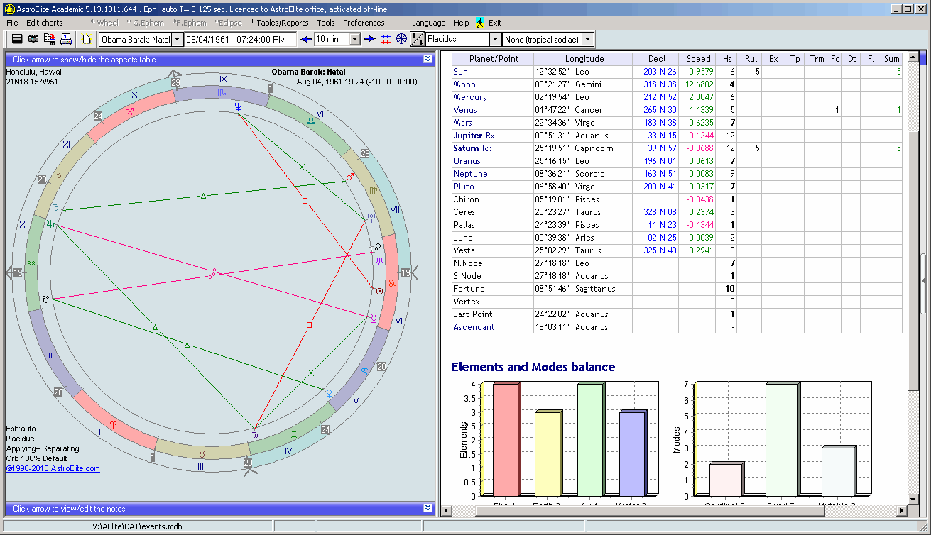
Task: Click the new chart page icon
Action: point(87,39)
